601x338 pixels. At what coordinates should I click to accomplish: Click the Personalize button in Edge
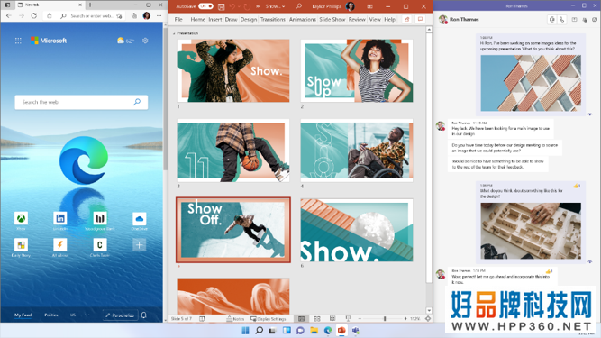point(120,315)
